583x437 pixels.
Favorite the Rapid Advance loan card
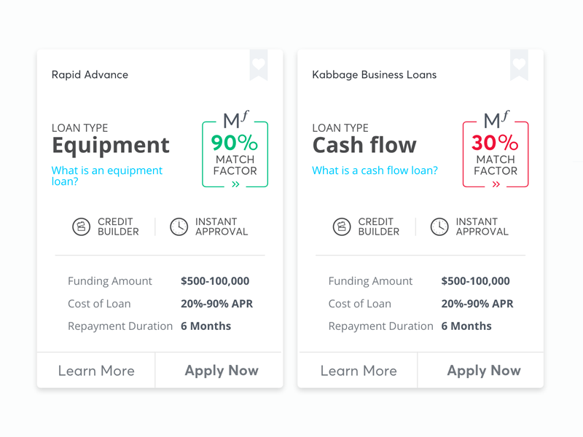(x=259, y=64)
